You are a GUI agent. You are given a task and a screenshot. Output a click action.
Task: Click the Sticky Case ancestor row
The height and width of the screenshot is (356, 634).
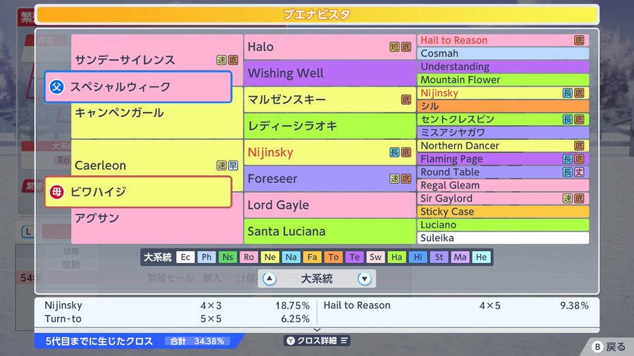click(503, 212)
